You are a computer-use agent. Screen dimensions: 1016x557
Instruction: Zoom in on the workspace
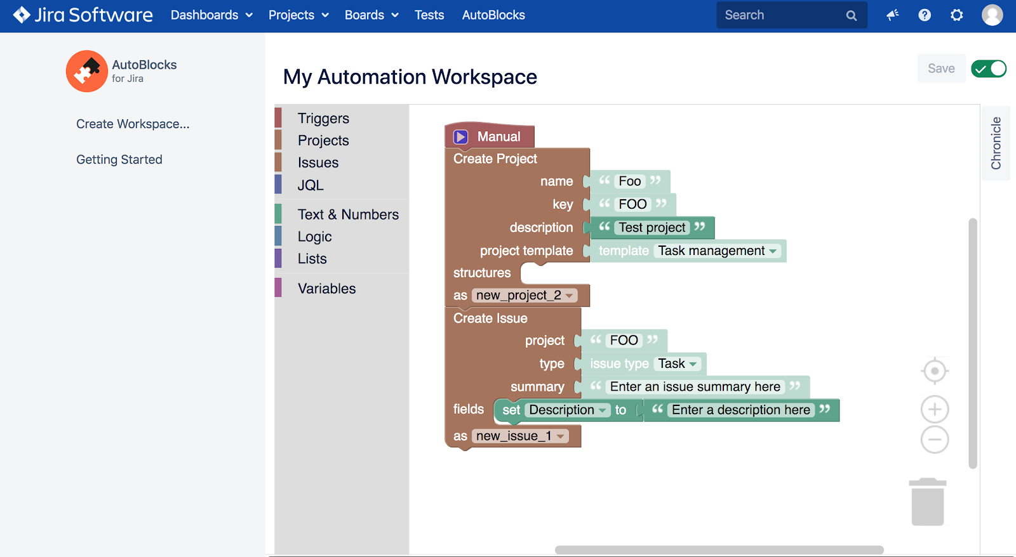[x=935, y=409]
